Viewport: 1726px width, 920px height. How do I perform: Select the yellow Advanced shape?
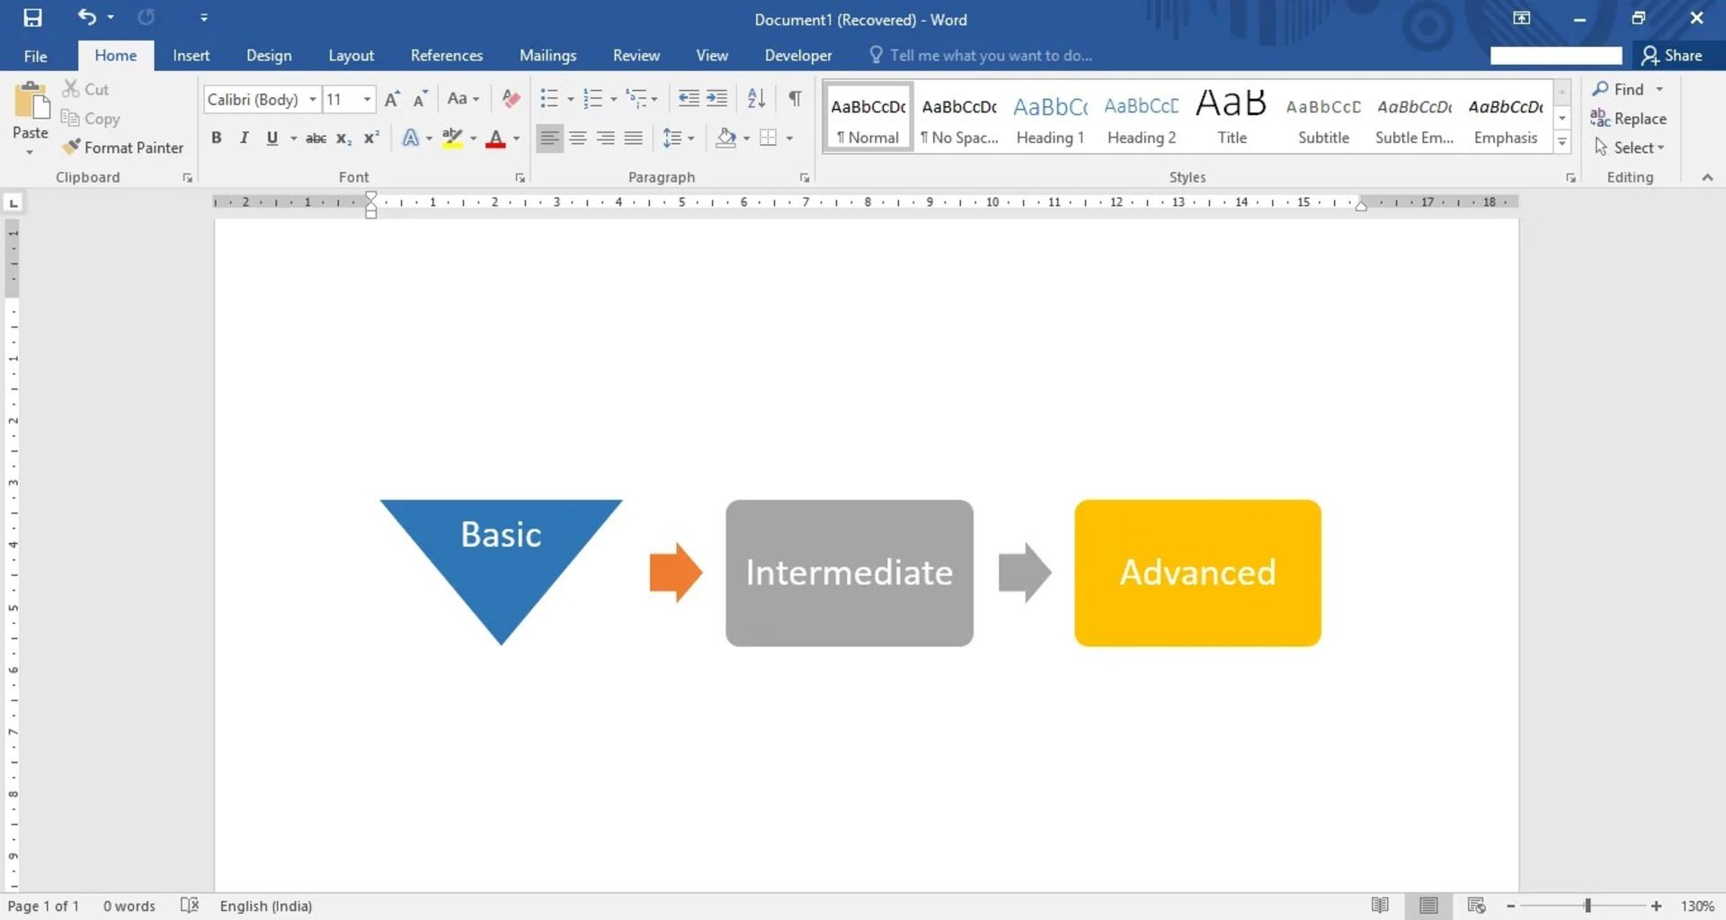point(1197,573)
